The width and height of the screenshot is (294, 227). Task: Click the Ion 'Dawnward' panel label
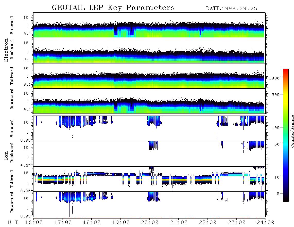click(x=12, y=202)
